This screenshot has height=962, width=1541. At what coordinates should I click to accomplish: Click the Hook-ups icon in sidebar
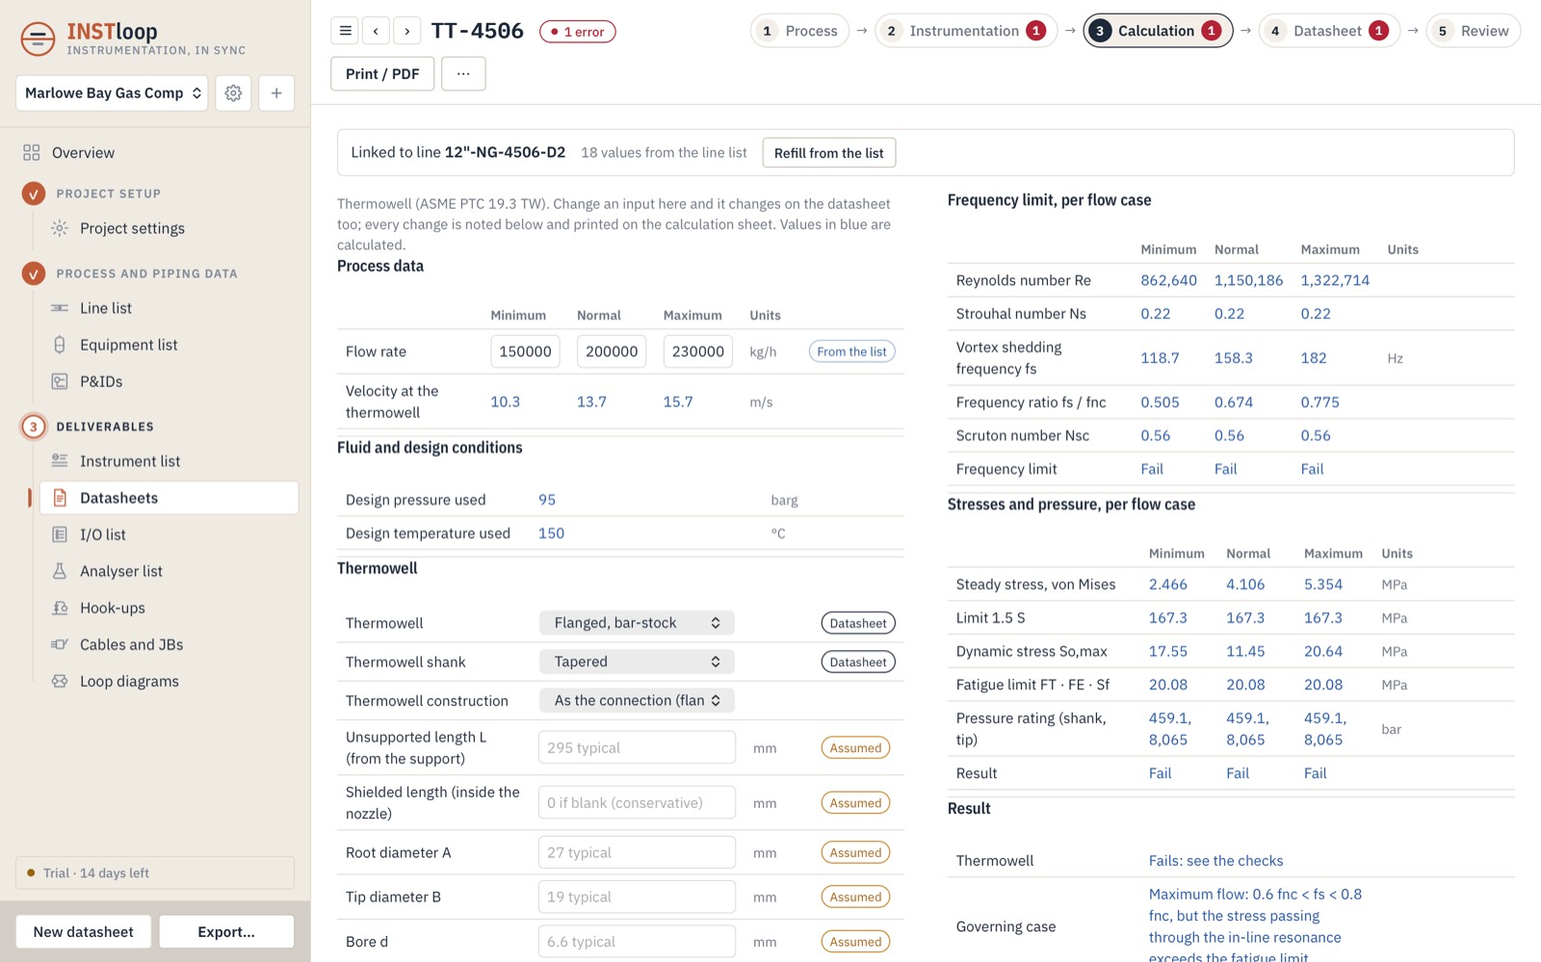coord(60,608)
